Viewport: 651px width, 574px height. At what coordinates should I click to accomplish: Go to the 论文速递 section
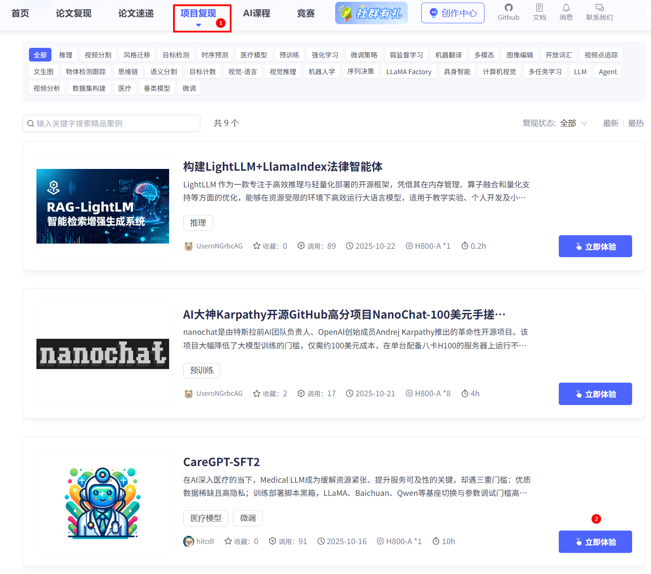pos(136,13)
